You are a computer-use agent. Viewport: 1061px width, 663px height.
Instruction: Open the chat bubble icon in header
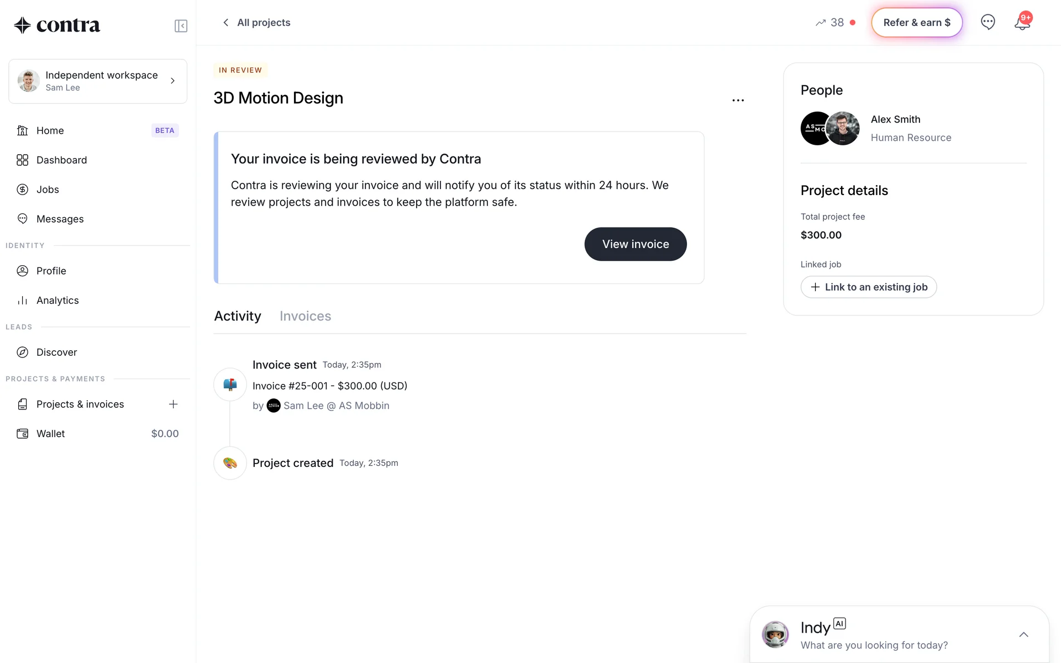pos(988,22)
